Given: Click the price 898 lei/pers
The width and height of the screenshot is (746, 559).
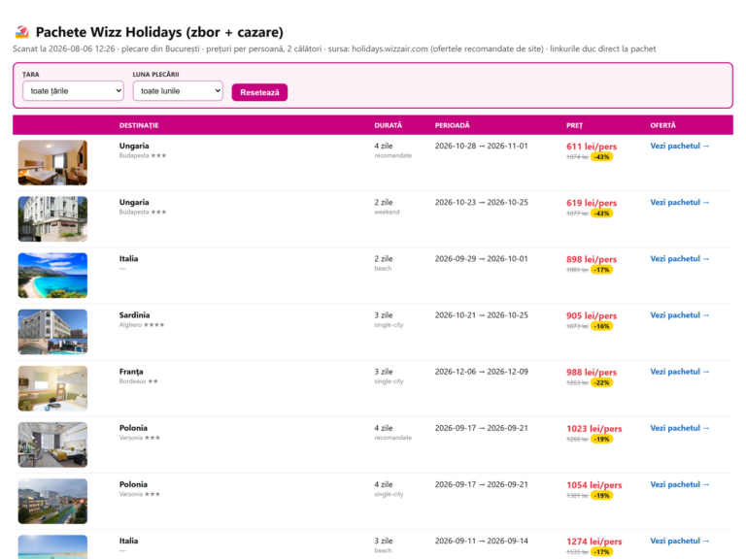Looking at the screenshot, I should coord(592,259).
